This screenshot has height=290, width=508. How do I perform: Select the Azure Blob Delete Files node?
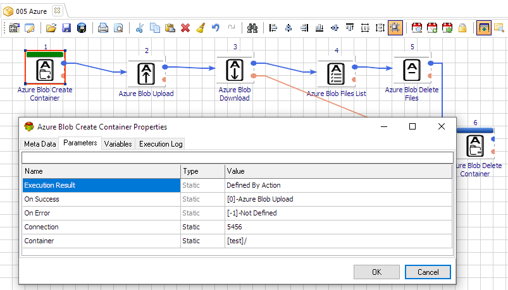tap(412, 69)
